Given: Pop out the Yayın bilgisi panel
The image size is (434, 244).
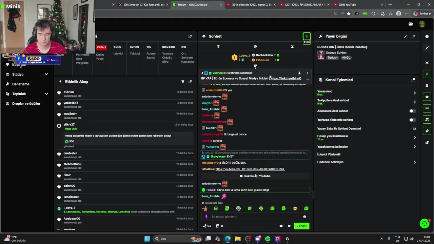Looking at the screenshot, I should pos(413,36).
